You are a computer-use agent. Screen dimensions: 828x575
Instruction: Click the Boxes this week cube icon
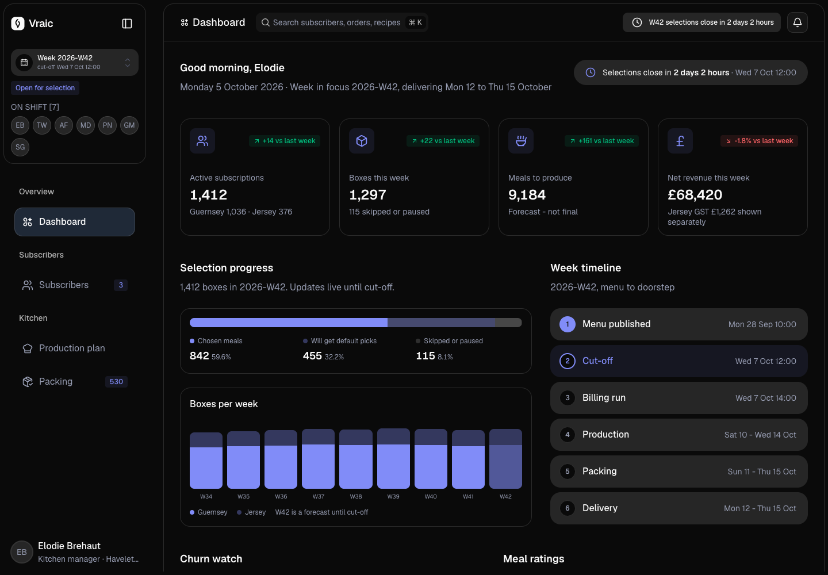362,141
